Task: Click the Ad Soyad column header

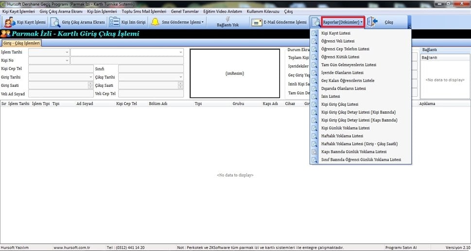Action: [85, 104]
